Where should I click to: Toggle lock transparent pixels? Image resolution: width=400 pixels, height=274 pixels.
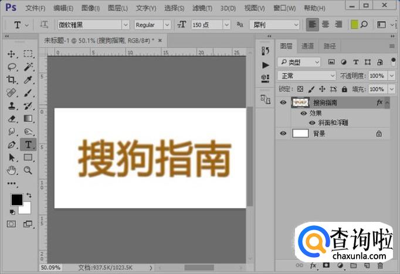coord(300,89)
